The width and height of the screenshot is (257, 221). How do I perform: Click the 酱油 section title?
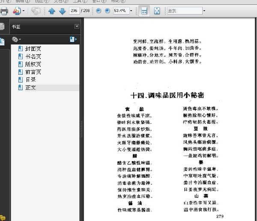point(135,203)
